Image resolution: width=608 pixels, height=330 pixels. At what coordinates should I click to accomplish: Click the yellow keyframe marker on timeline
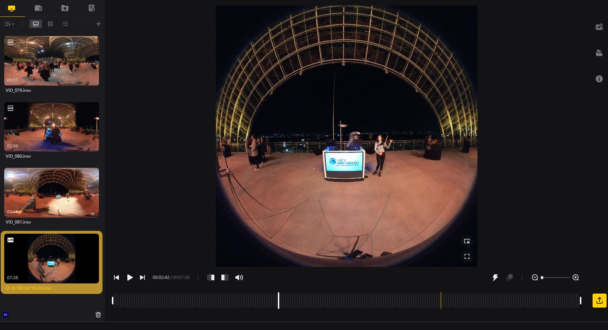click(441, 301)
